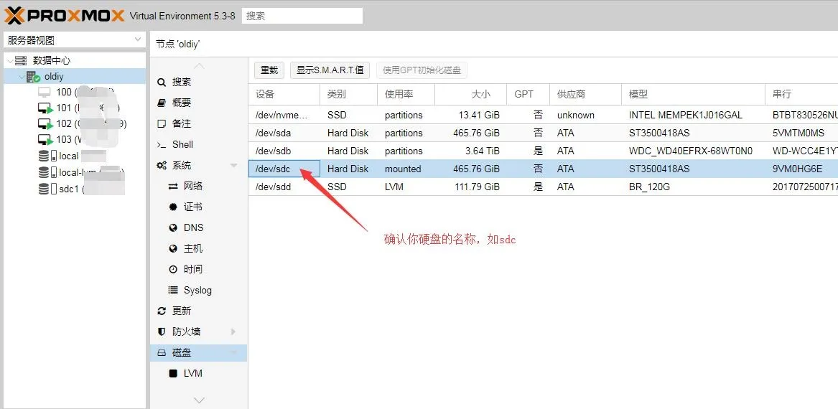
Task: Click the Proxmox logo
Action: click(x=64, y=16)
